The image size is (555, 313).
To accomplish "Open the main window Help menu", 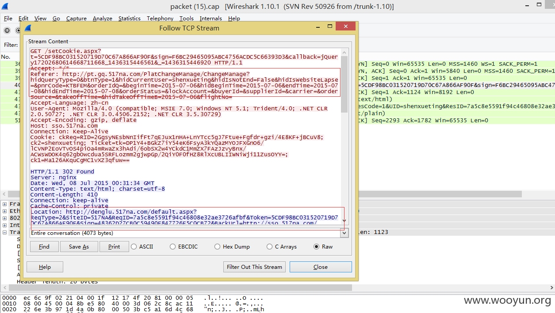I will tap(234, 19).
